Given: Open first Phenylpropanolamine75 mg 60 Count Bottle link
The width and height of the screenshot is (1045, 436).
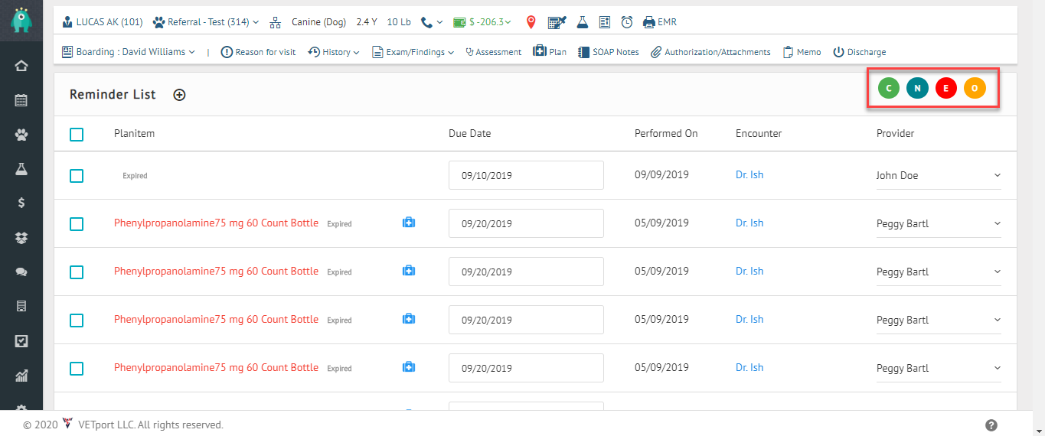Looking at the screenshot, I should pyautogui.click(x=216, y=223).
